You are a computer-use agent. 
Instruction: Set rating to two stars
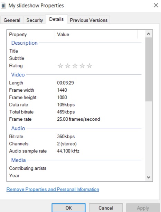click(x=68, y=66)
